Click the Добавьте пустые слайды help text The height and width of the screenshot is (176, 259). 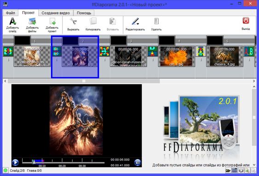201,165
